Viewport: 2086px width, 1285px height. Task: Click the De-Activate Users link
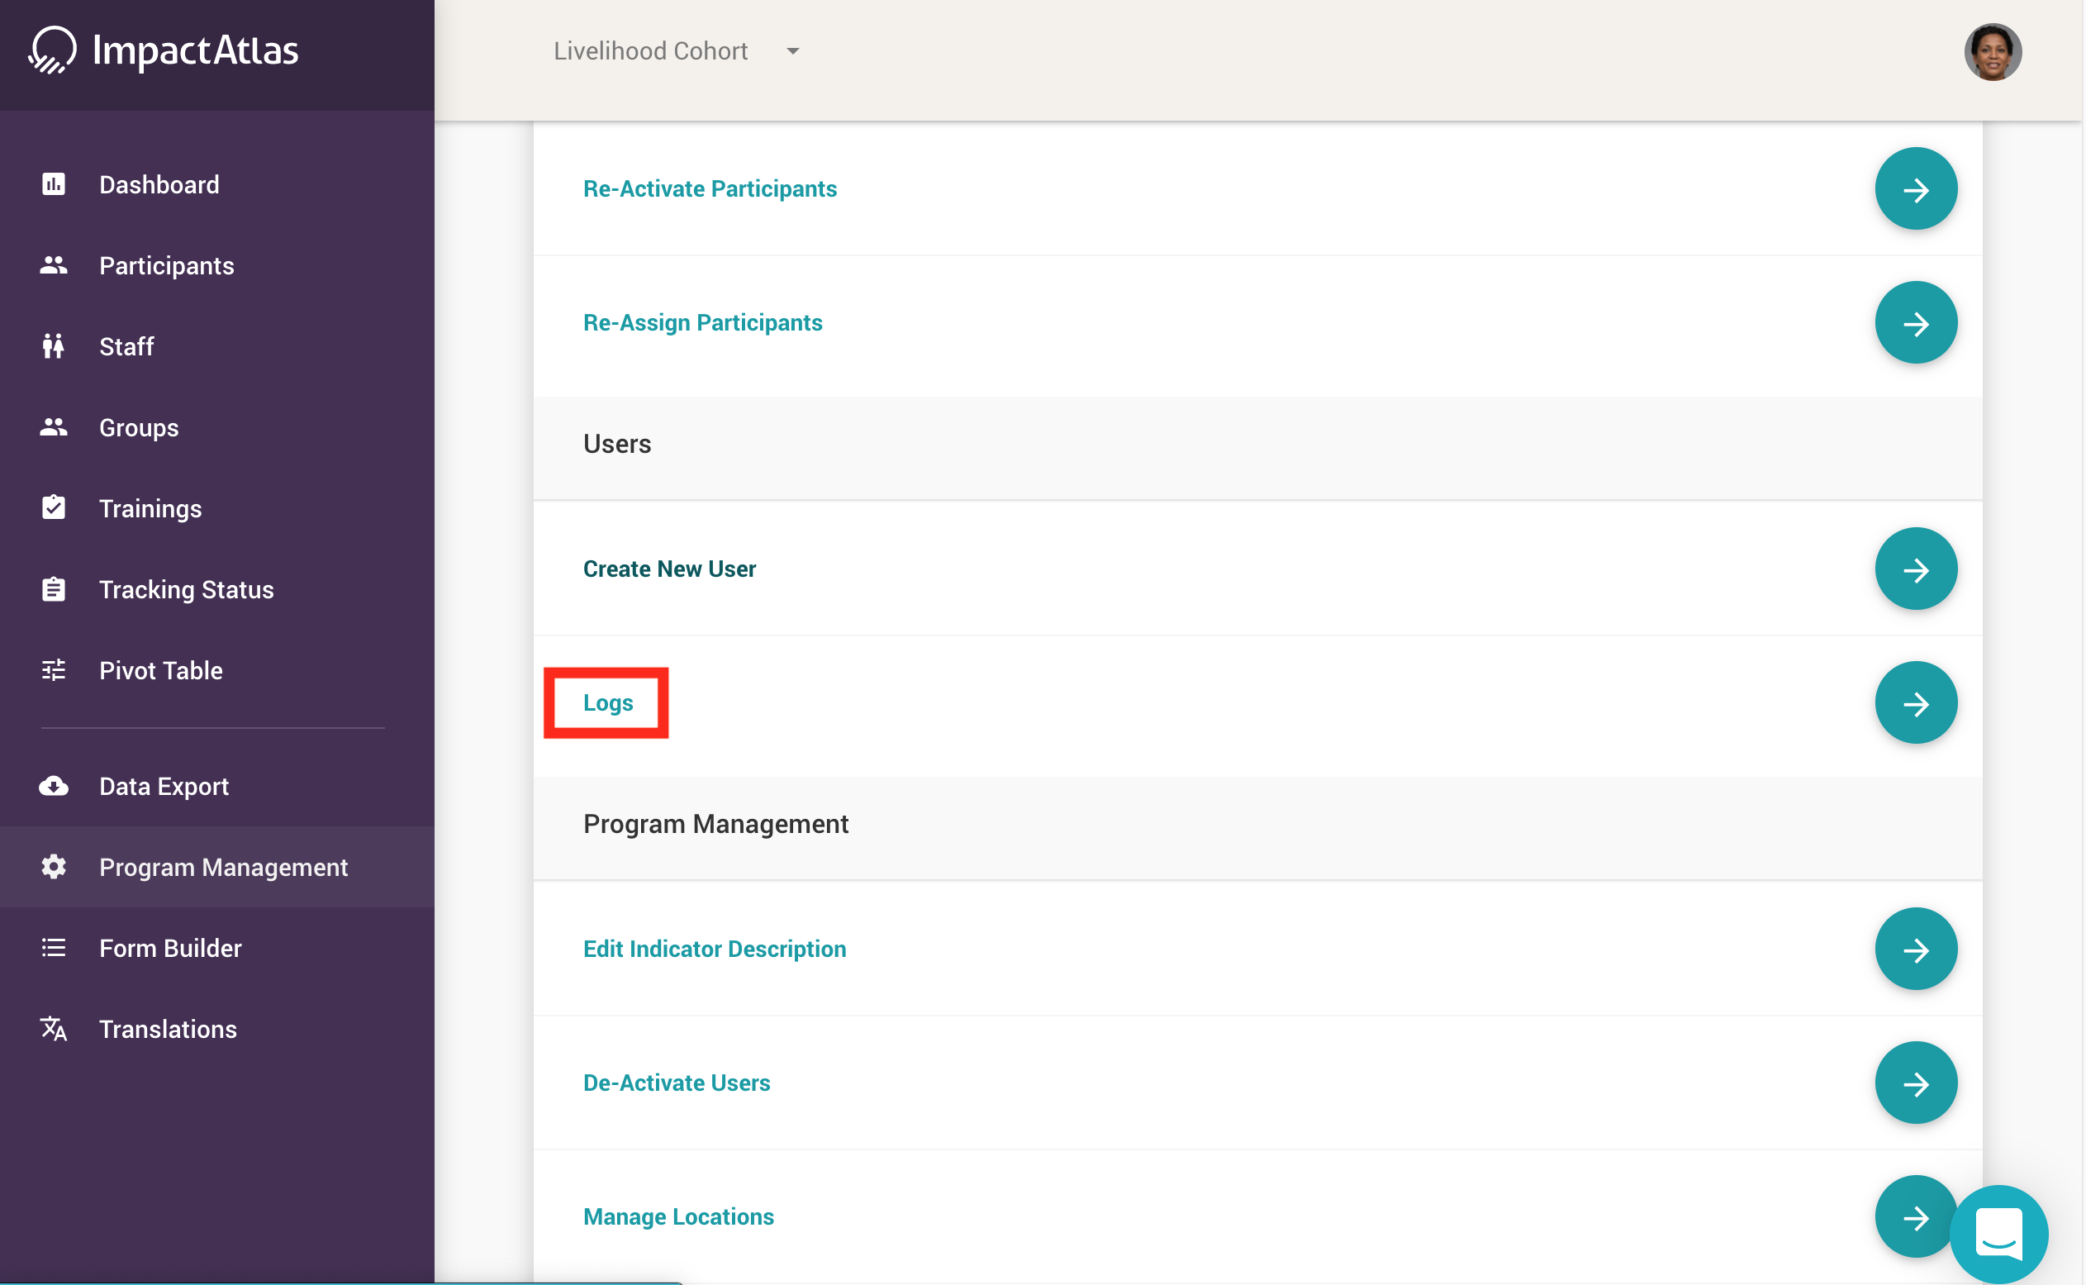point(677,1082)
